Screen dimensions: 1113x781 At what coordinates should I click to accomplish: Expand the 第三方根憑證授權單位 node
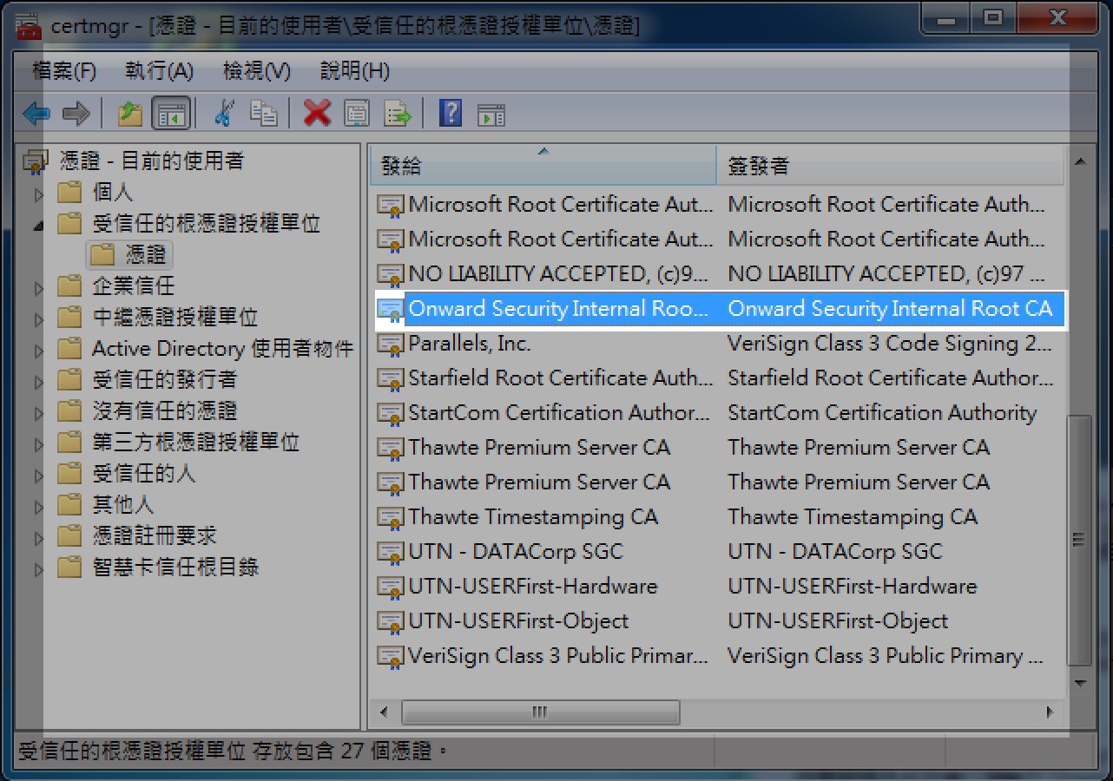[39, 444]
